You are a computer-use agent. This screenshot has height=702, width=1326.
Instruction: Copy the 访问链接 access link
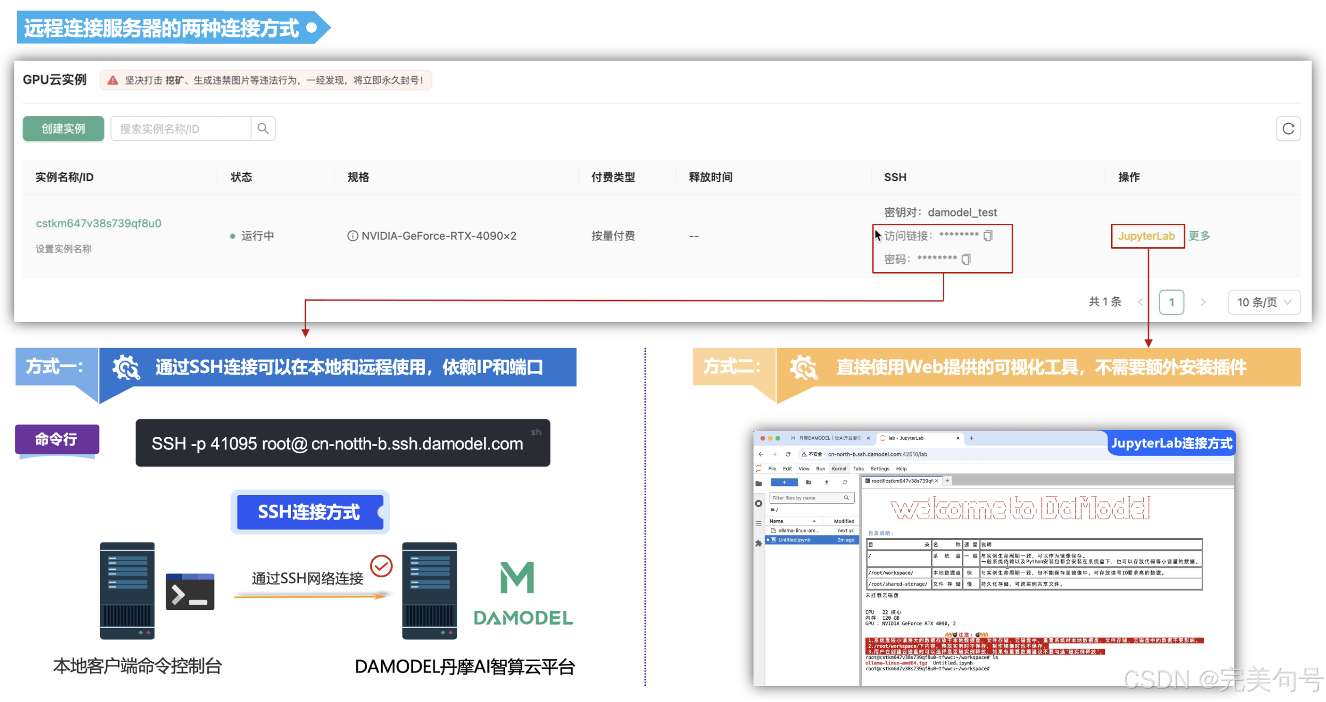989,235
